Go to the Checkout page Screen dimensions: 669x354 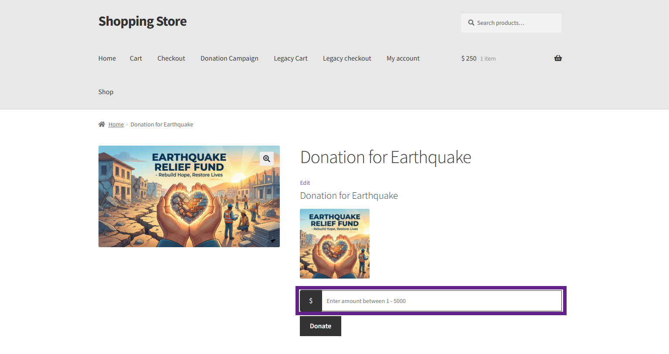click(171, 58)
